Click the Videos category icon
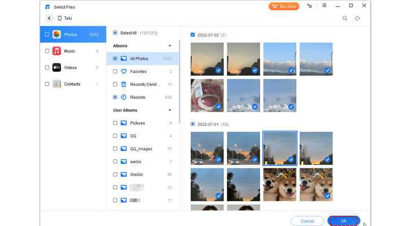The height and width of the screenshot is (226, 395). [x=57, y=67]
